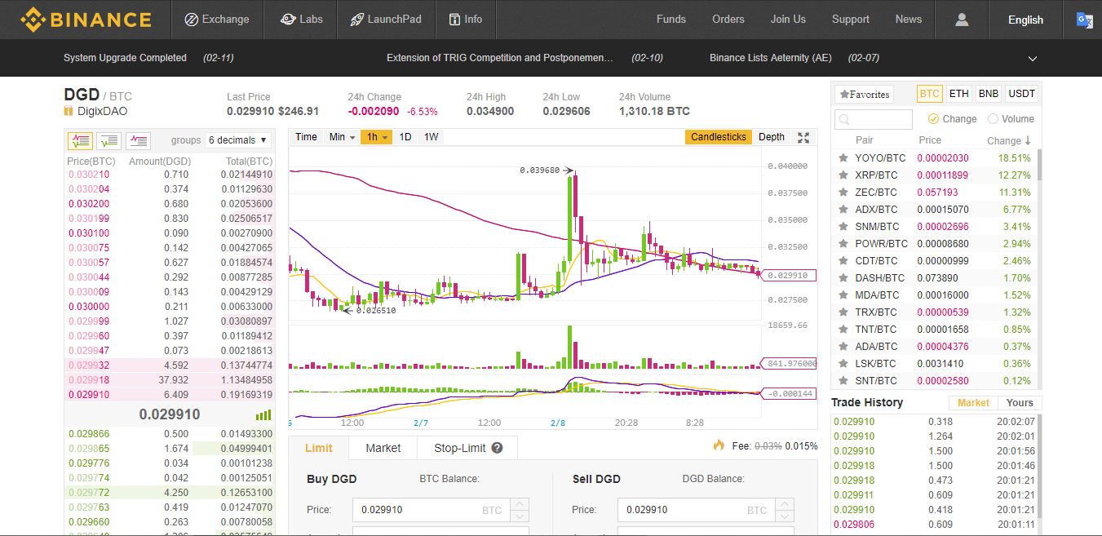Switch Trade History to Yours tab
The image size is (1102, 536).
click(x=1020, y=403)
